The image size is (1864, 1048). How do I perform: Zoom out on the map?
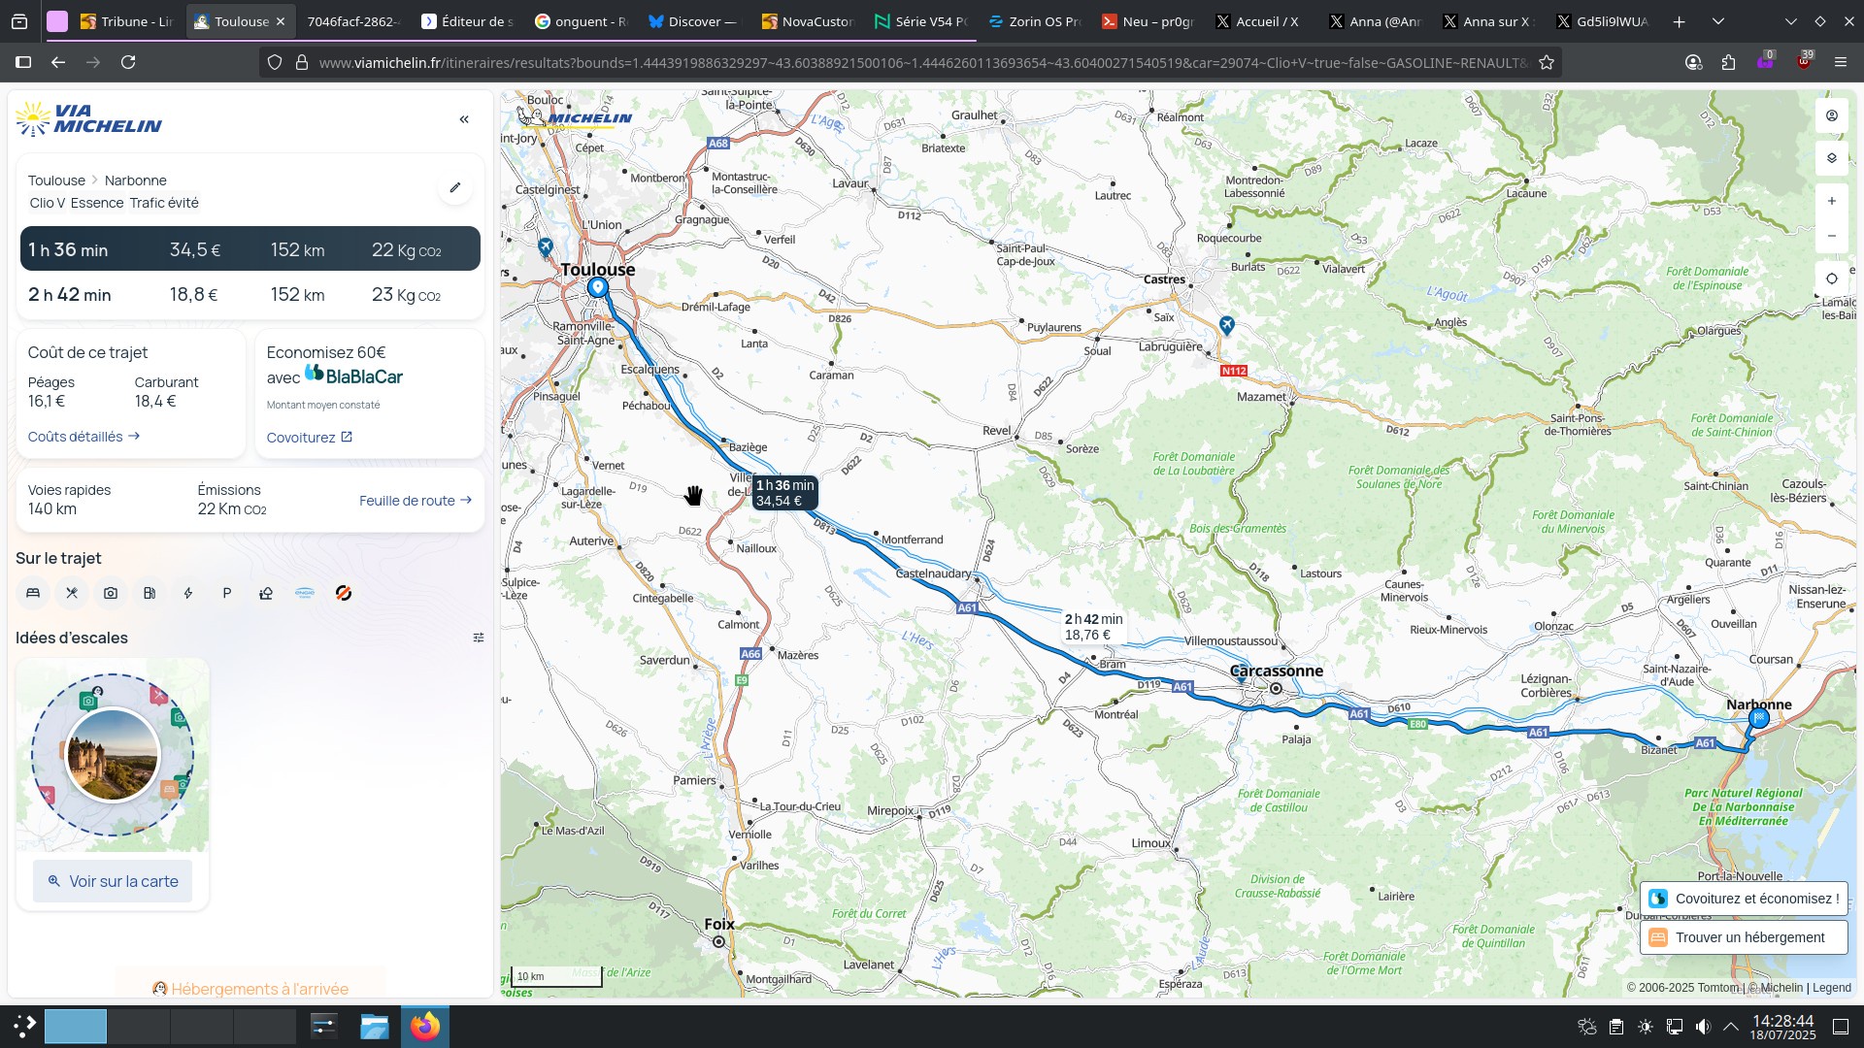(1832, 236)
